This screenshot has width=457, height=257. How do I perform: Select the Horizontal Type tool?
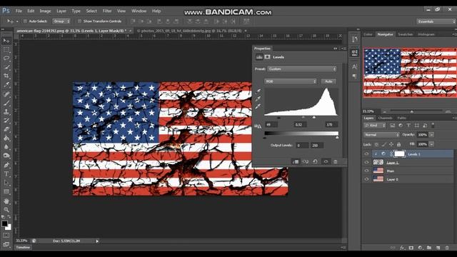tap(6, 174)
